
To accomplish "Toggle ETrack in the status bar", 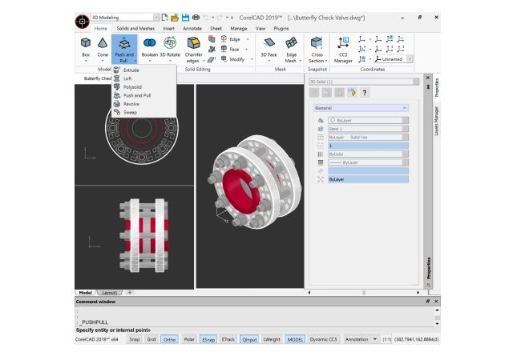I will tap(228, 339).
